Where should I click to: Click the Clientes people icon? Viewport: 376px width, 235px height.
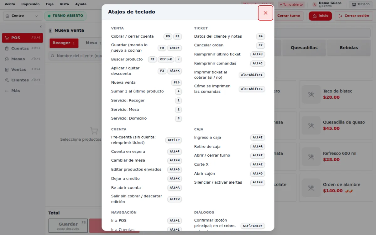point(7,80)
